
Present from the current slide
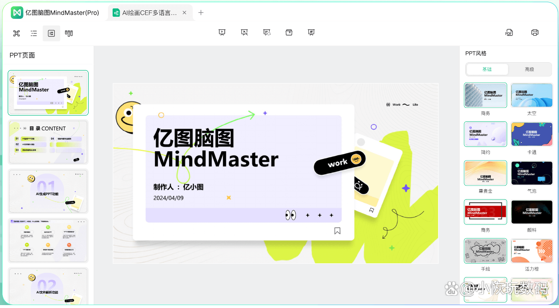[244, 32]
